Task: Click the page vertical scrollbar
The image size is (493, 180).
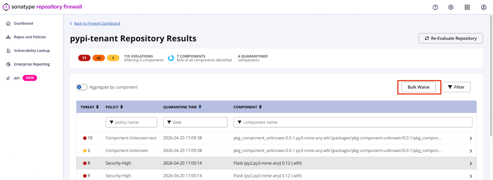Action: coord(491,75)
